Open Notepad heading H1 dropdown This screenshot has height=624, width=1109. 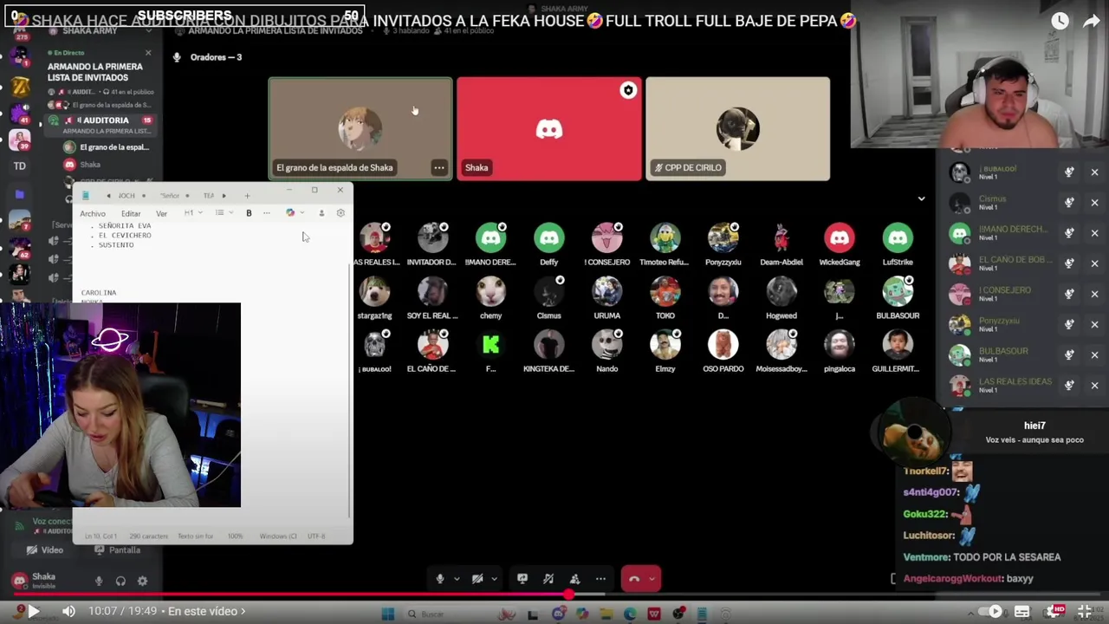[x=193, y=213]
